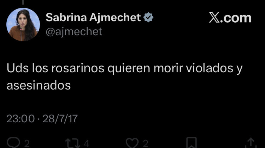
Task: Click the tweet text starting 'Uds los rosarinos'
Action: coord(125,77)
